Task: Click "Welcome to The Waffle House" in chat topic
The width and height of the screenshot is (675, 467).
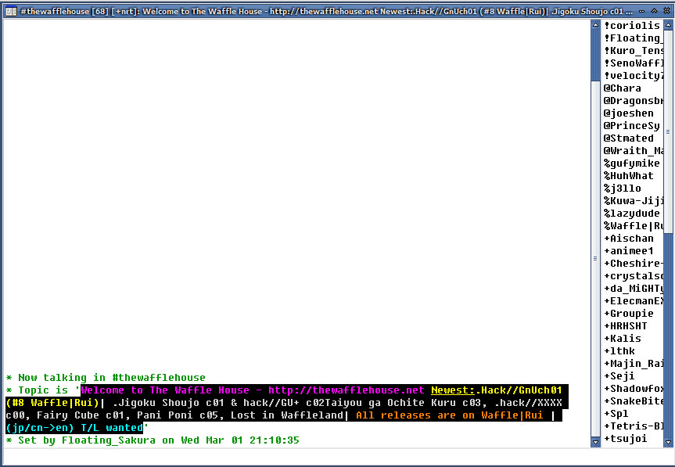Action: 165,390
